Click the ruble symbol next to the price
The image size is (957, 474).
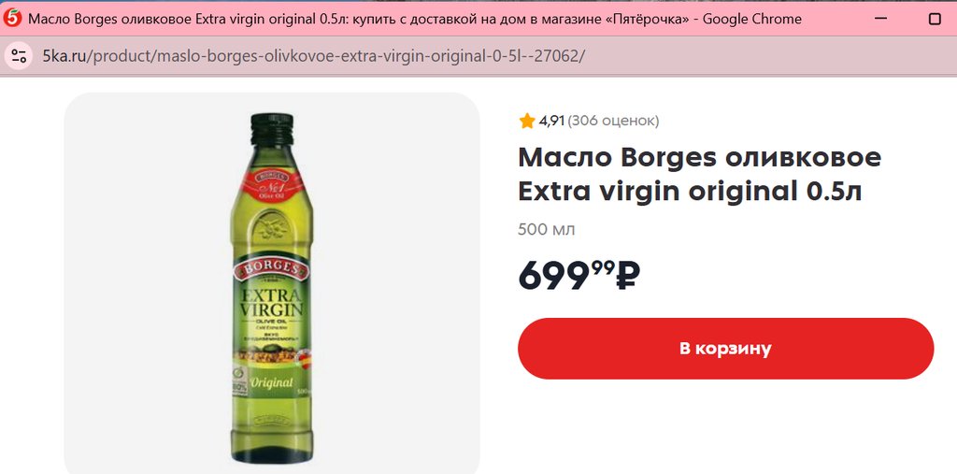point(627,276)
